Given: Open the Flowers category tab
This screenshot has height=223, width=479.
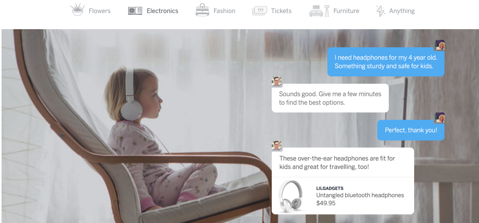Looking at the screenshot, I should point(99,11).
